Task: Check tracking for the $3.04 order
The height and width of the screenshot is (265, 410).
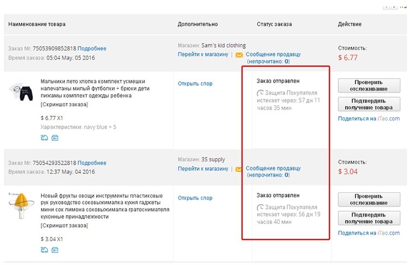Action: [369, 200]
